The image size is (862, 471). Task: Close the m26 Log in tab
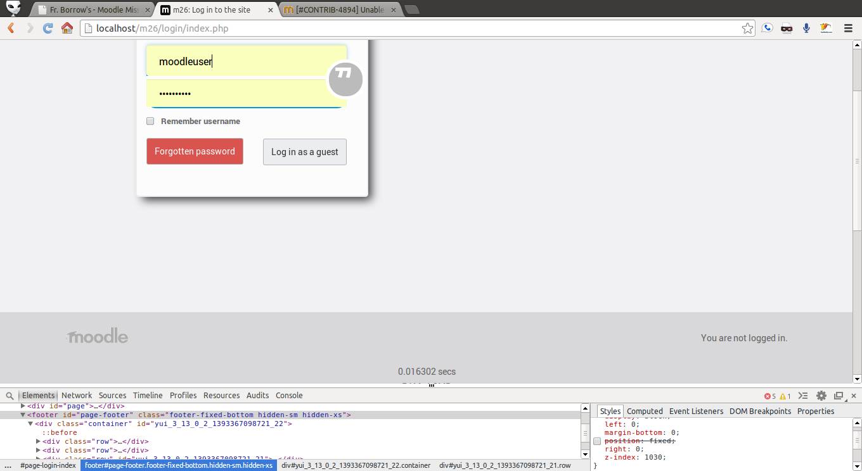[271, 10]
